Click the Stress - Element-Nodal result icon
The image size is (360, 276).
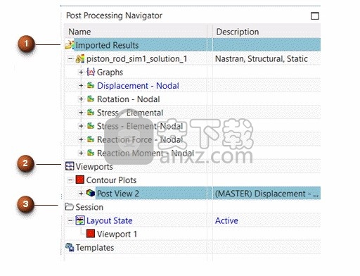point(91,126)
